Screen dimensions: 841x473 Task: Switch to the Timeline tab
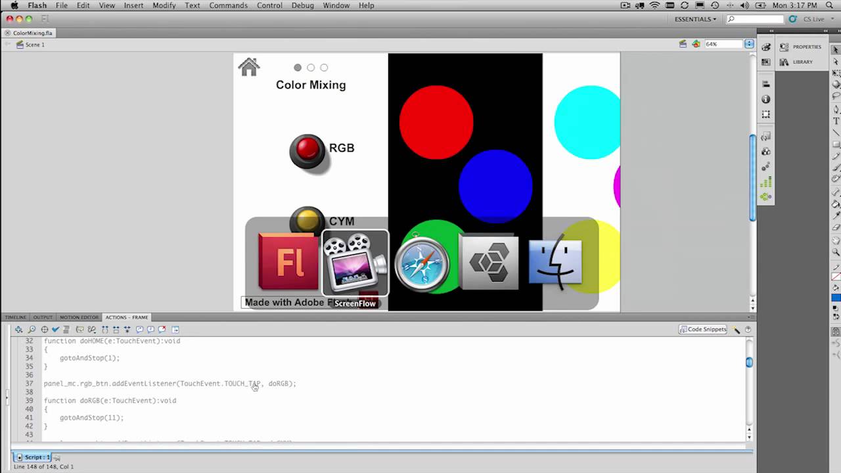click(16, 317)
